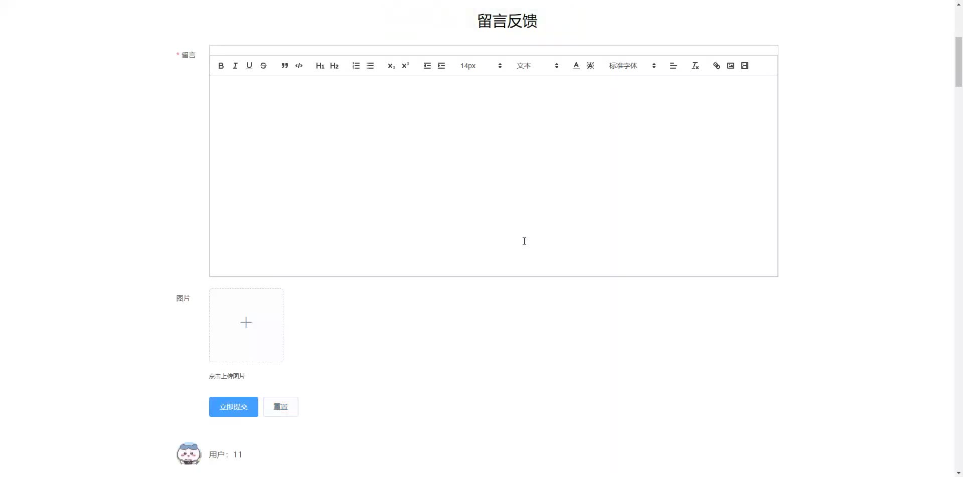Apply italic formatting

pyautogui.click(x=234, y=65)
